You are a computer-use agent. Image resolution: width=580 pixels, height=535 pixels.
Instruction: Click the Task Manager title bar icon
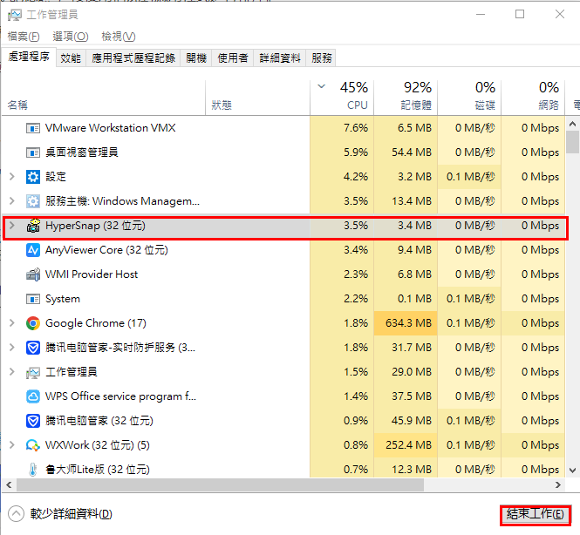[x=15, y=15]
